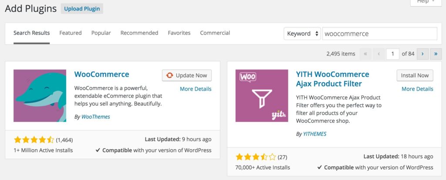Click Install Now for YITH plugin

[415, 75]
